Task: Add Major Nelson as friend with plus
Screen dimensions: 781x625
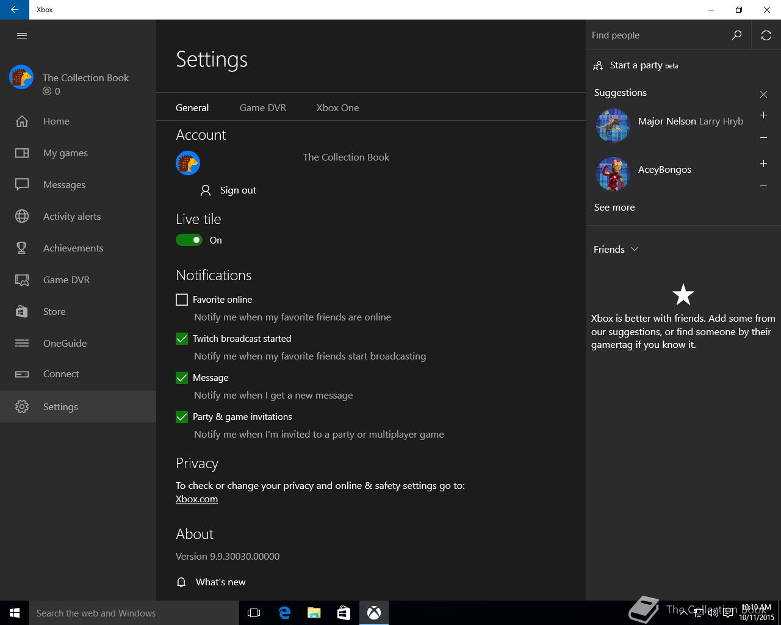Action: point(763,115)
